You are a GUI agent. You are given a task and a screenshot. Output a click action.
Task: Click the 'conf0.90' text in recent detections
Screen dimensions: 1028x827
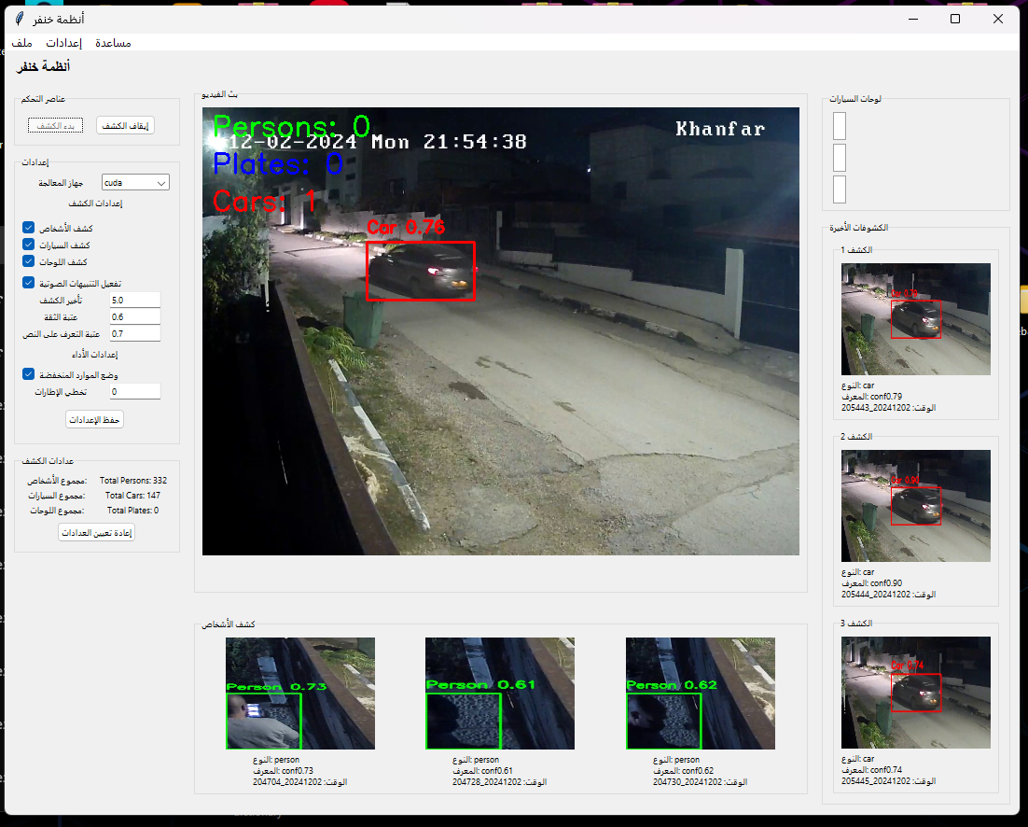pos(886,583)
